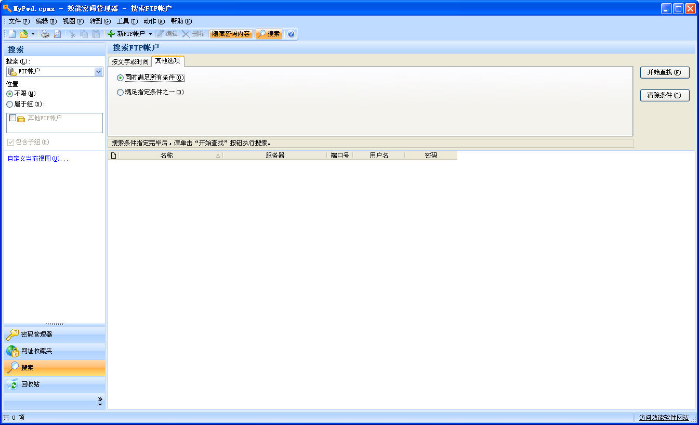Click the navigation pane splitter grip dots
Viewport: 699px width, 425px height.
pos(55,324)
